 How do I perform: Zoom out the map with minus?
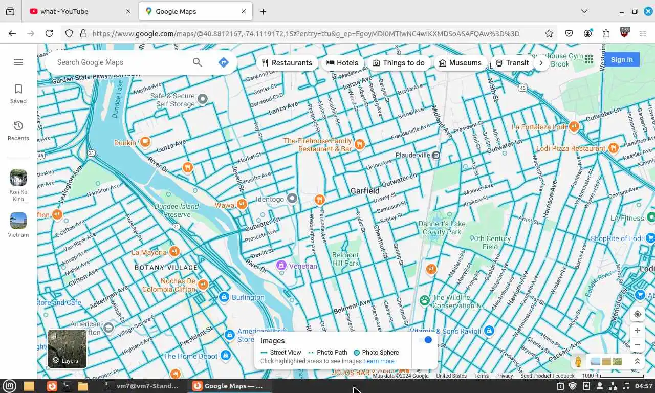(637, 345)
